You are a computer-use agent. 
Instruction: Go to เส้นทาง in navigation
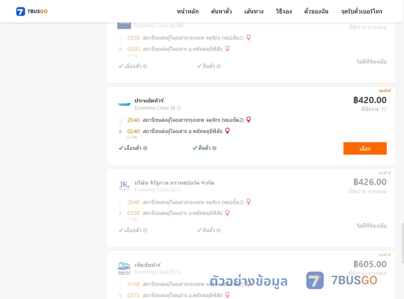[254, 11]
